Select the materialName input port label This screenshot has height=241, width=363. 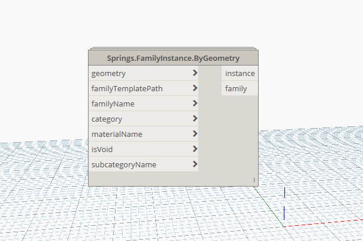click(117, 134)
